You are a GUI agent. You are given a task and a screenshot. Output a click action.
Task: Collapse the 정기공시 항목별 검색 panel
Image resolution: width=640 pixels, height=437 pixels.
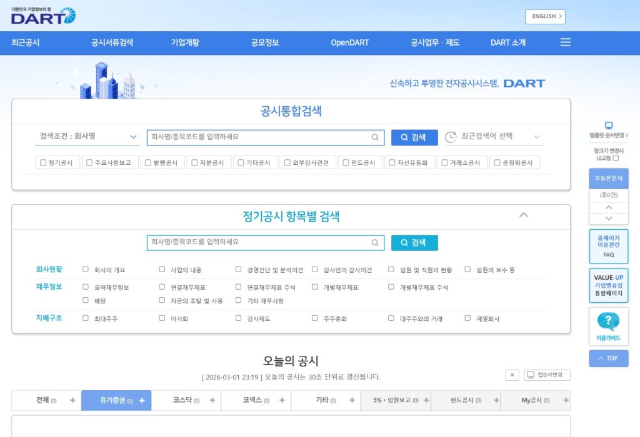click(524, 215)
